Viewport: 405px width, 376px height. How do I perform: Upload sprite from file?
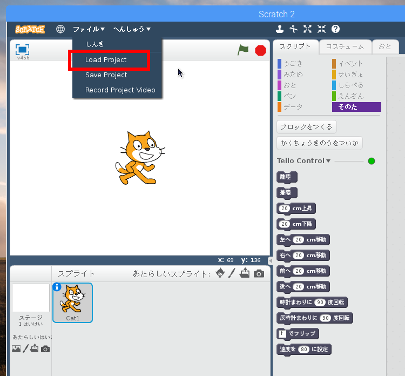pyautogui.click(x=244, y=273)
